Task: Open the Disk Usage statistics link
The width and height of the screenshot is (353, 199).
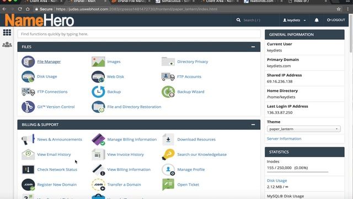Action: [277, 181]
